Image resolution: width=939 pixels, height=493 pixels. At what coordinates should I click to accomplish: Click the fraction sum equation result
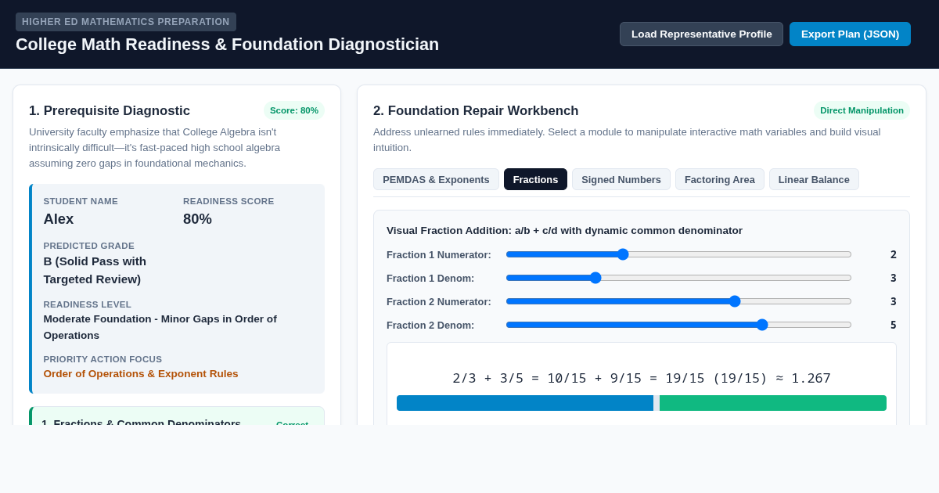point(642,378)
